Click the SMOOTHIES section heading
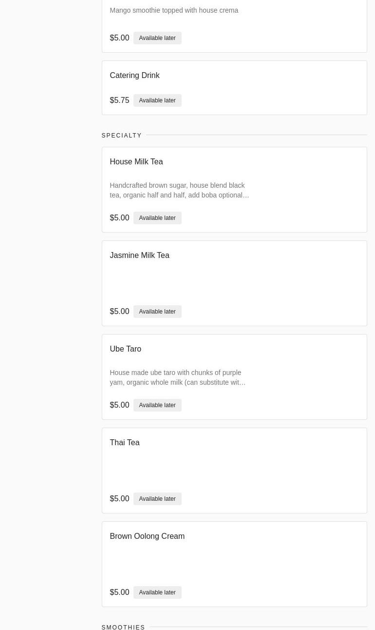375x630 pixels. click(123, 627)
